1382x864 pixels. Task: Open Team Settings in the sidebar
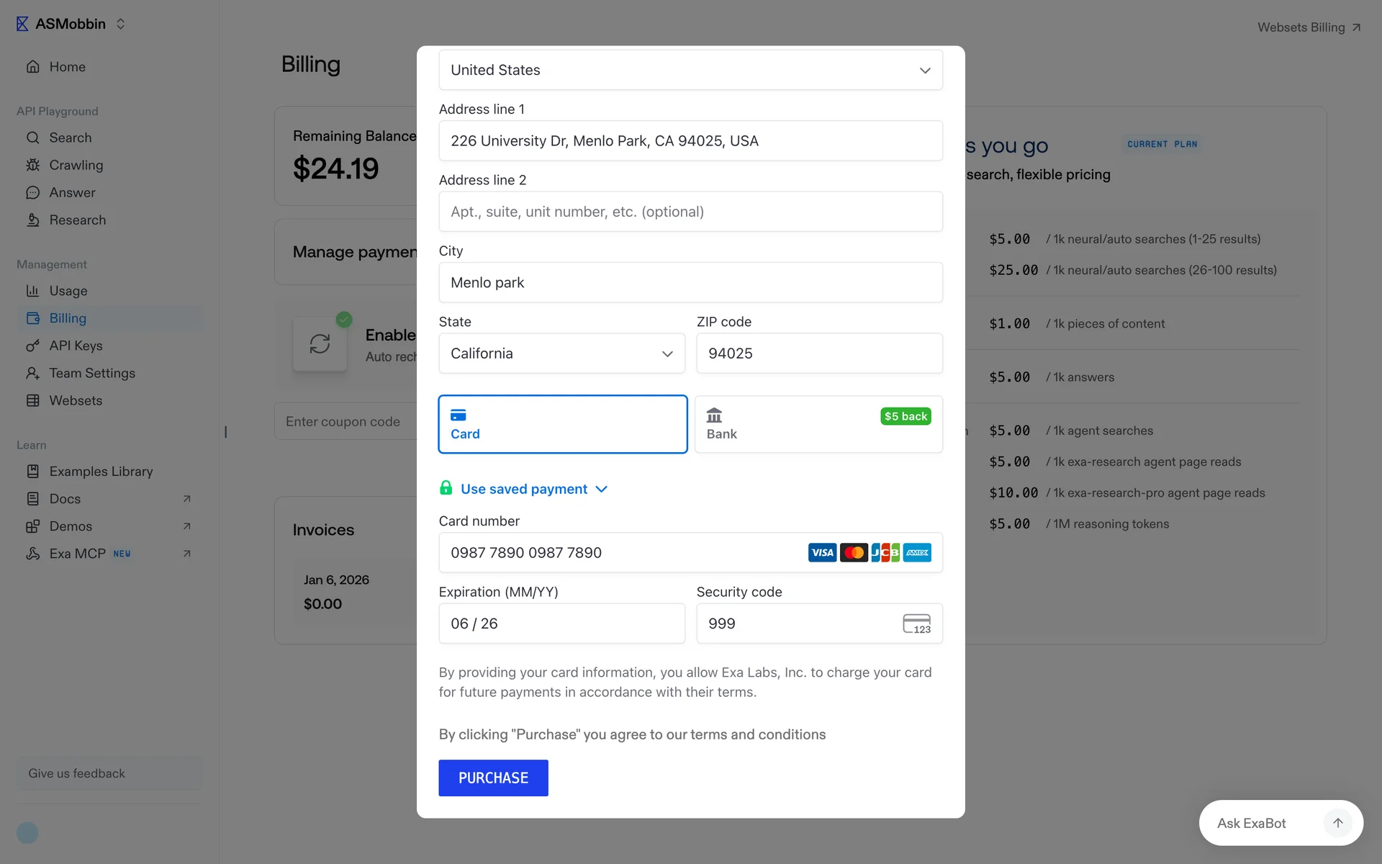tap(91, 373)
